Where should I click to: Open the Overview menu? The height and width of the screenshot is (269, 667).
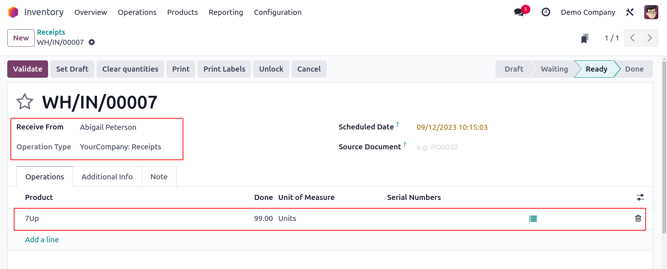click(91, 12)
